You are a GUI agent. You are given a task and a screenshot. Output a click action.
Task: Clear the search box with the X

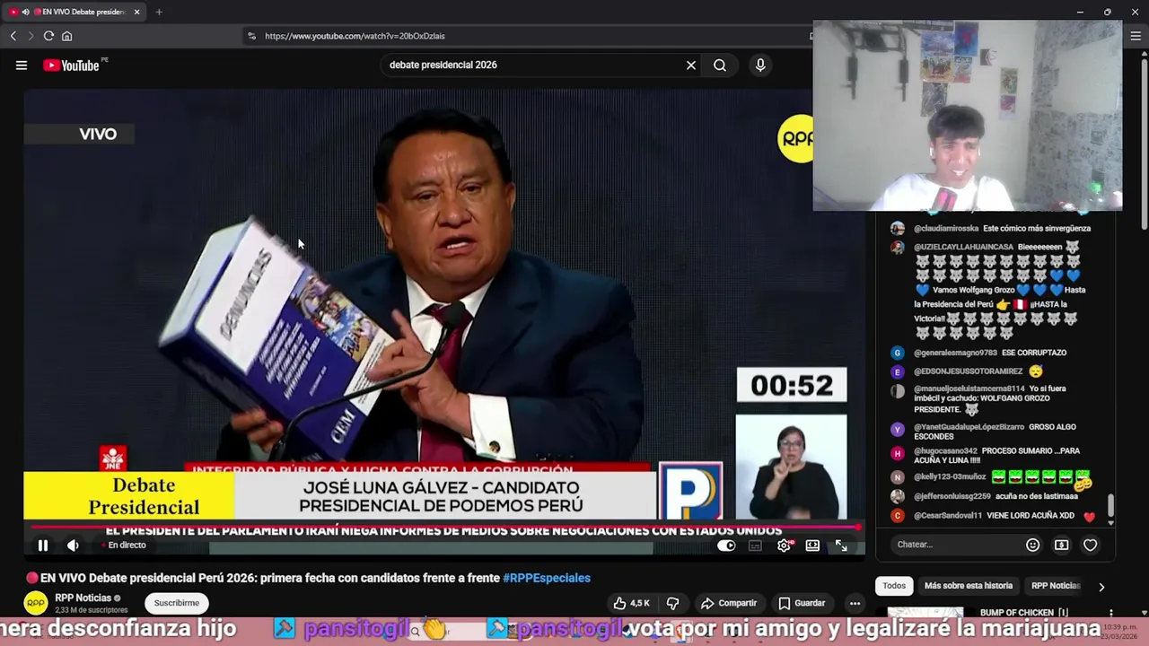[x=691, y=65]
